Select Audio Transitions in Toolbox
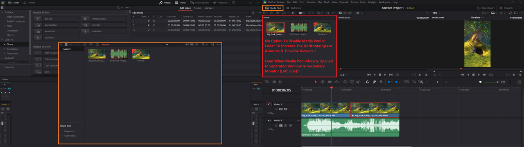Image resolution: width=524 pixels, height=147 pixels. [15, 21]
